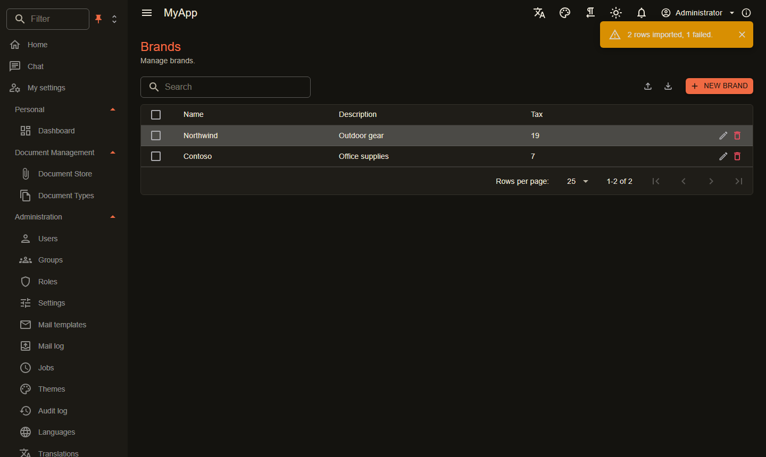Click the language translation icon in top bar

click(x=539, y=13)
